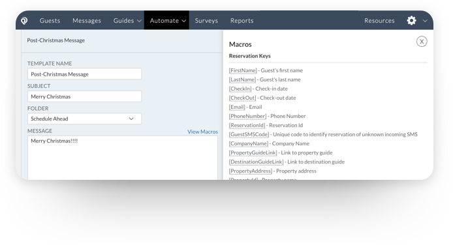Close the Macros panel with X

point(422,42)
